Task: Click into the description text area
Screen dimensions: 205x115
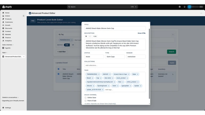Action: (x=115, y=44)
